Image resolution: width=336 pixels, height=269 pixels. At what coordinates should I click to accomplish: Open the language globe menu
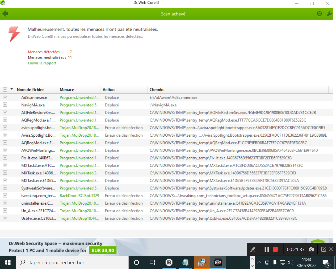319,14
